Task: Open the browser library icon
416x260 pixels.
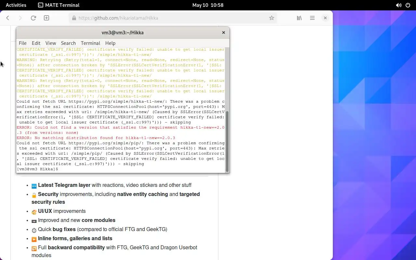Action: [x=299, y=18]
